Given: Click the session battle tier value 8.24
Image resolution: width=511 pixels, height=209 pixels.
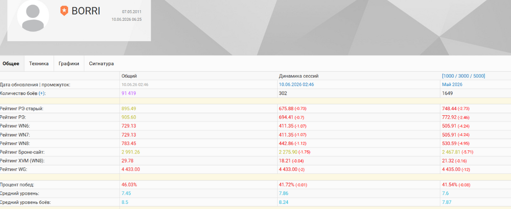Looking at the screenshot, I should coord(284,202).
